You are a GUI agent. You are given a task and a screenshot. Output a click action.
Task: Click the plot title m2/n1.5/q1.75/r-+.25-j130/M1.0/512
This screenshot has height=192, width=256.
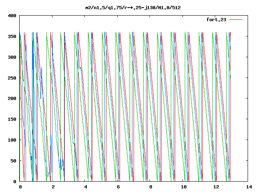coord(133,8)
